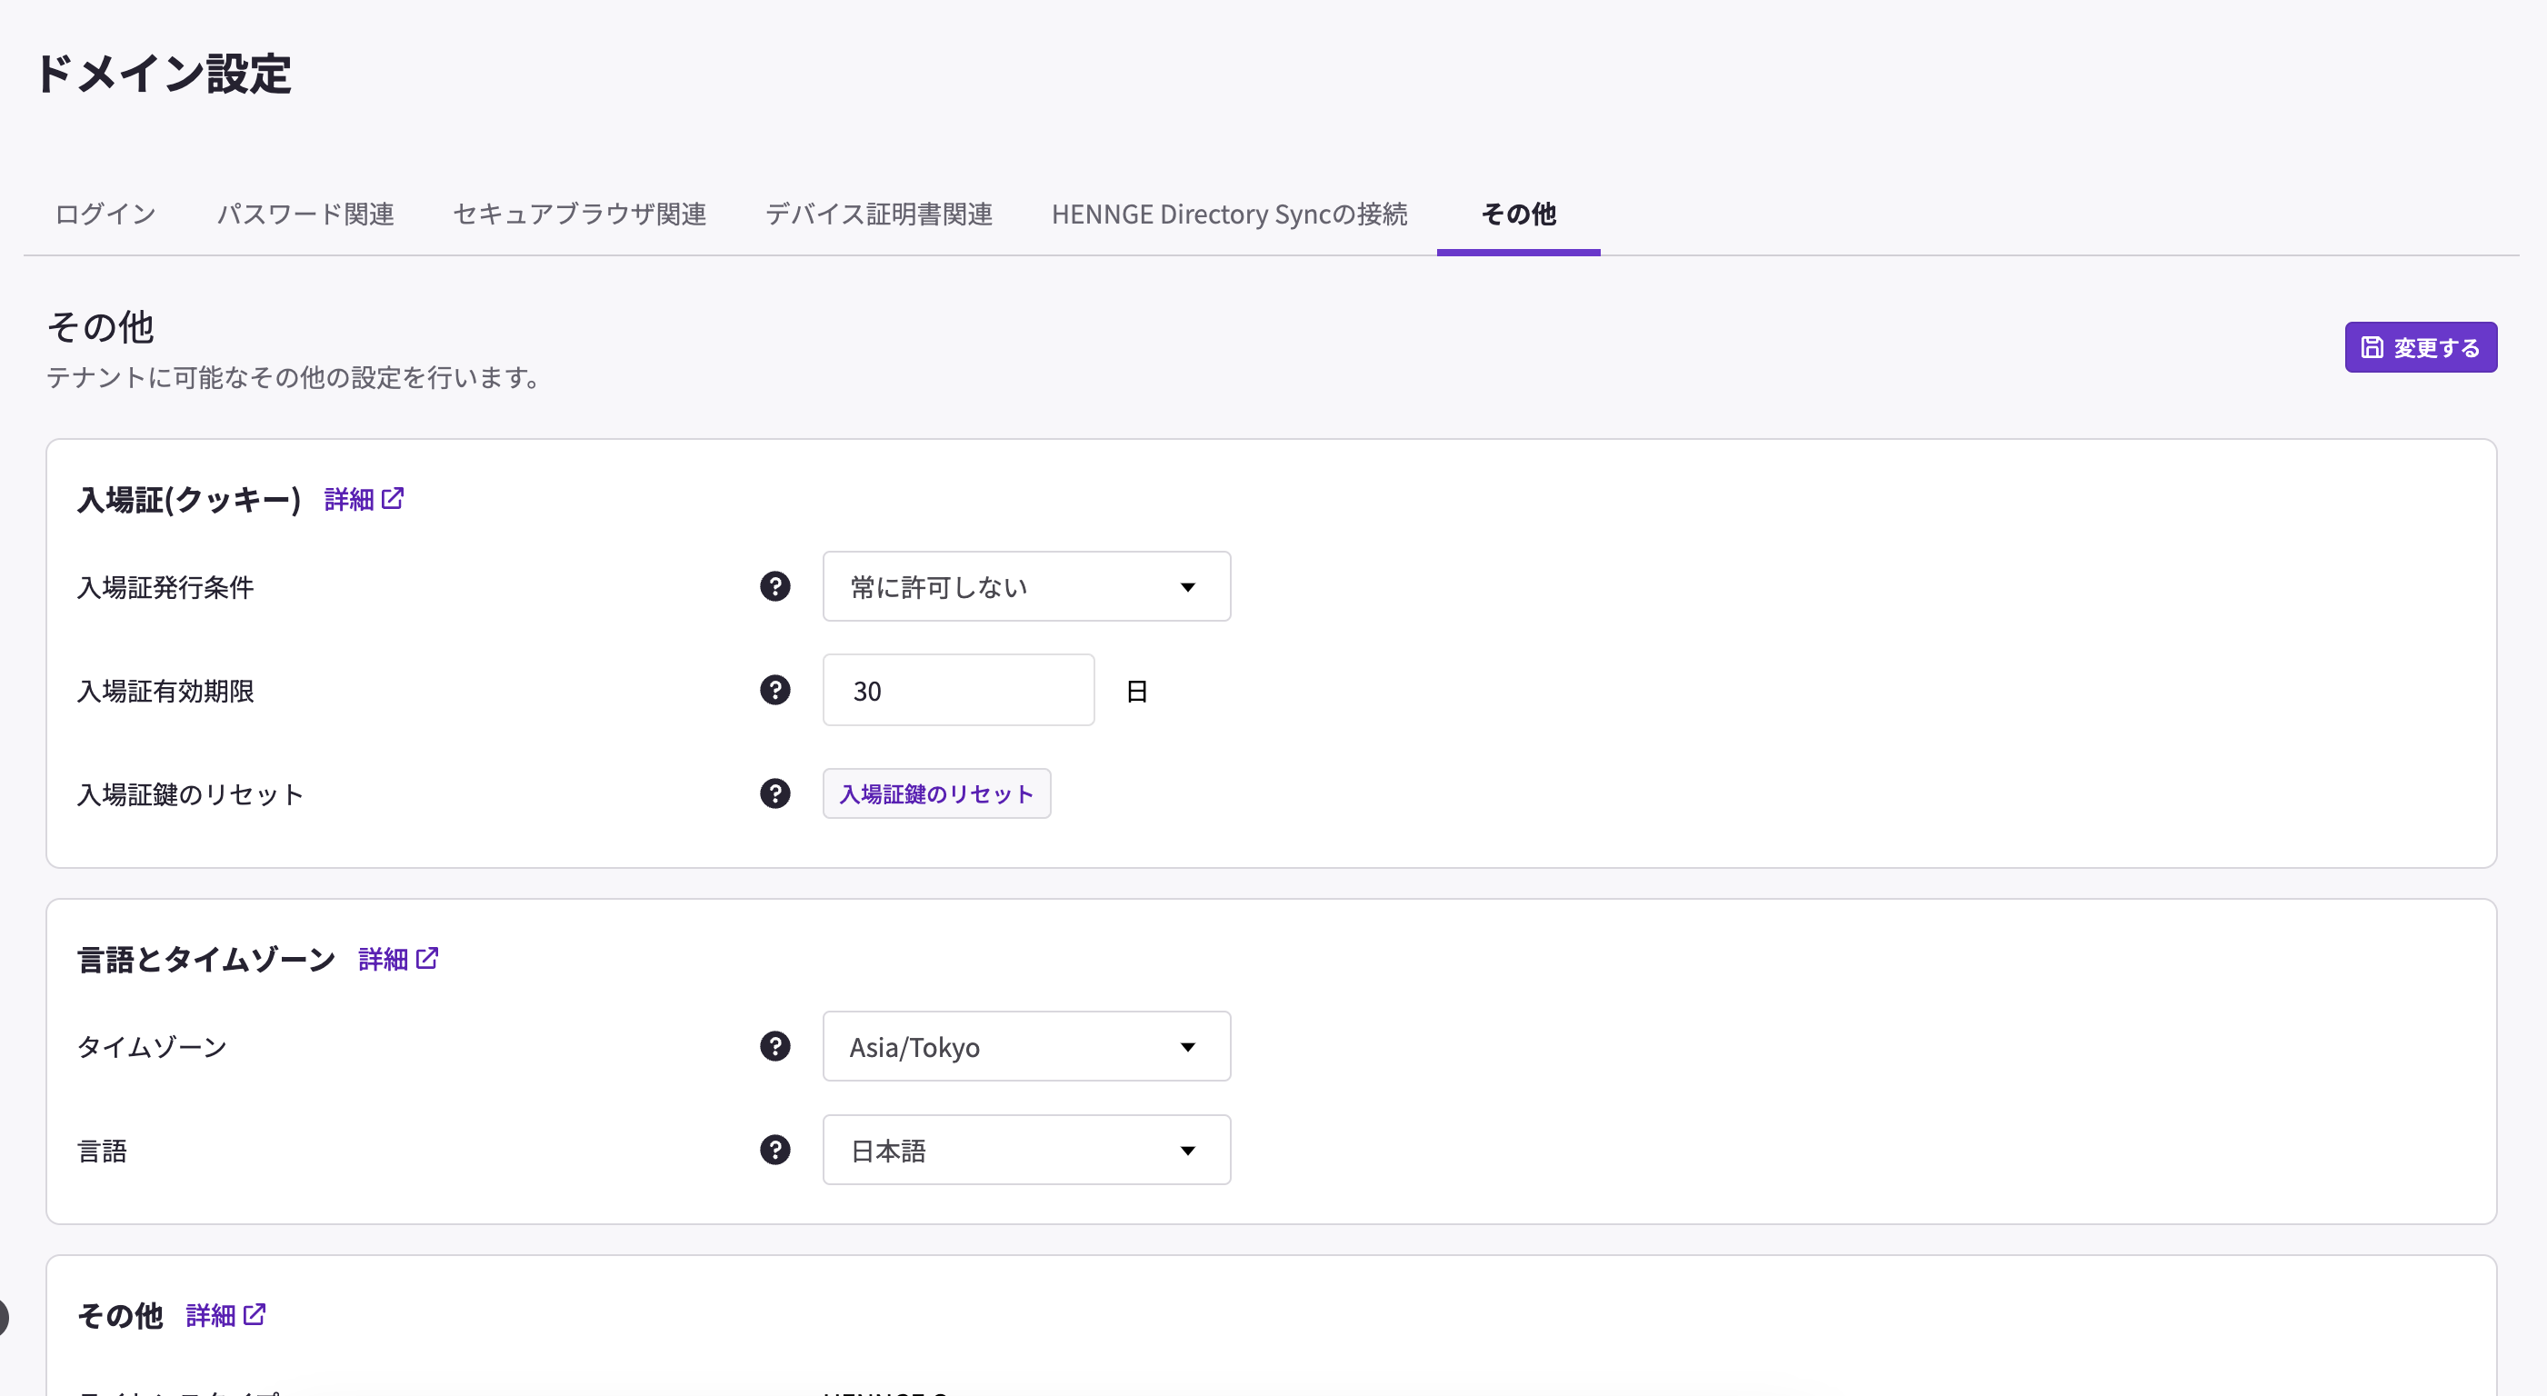Click the 変更する save button
This screenshot has height=1396, width=2547.
2421,347
